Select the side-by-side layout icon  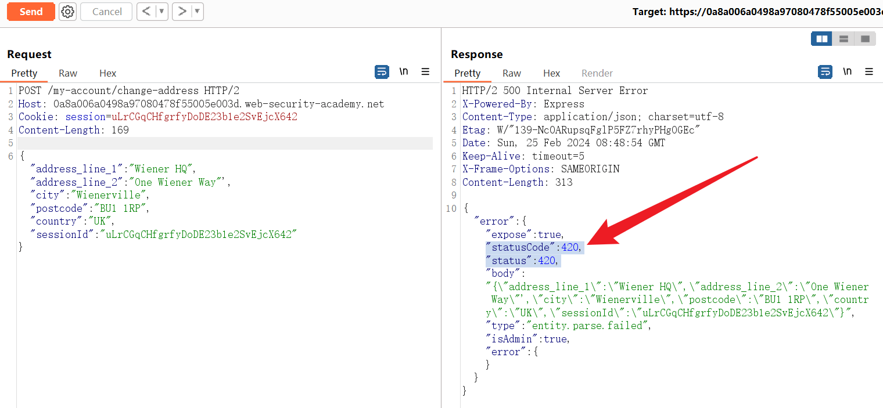[822, 39]
